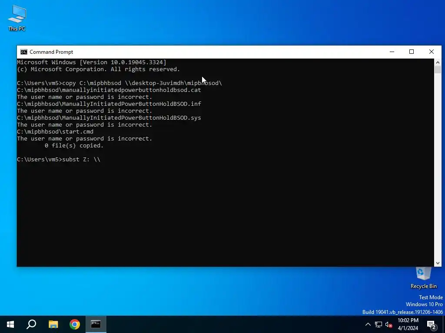Click the 'subst Z: \\' command line

(x=59, y=160)
